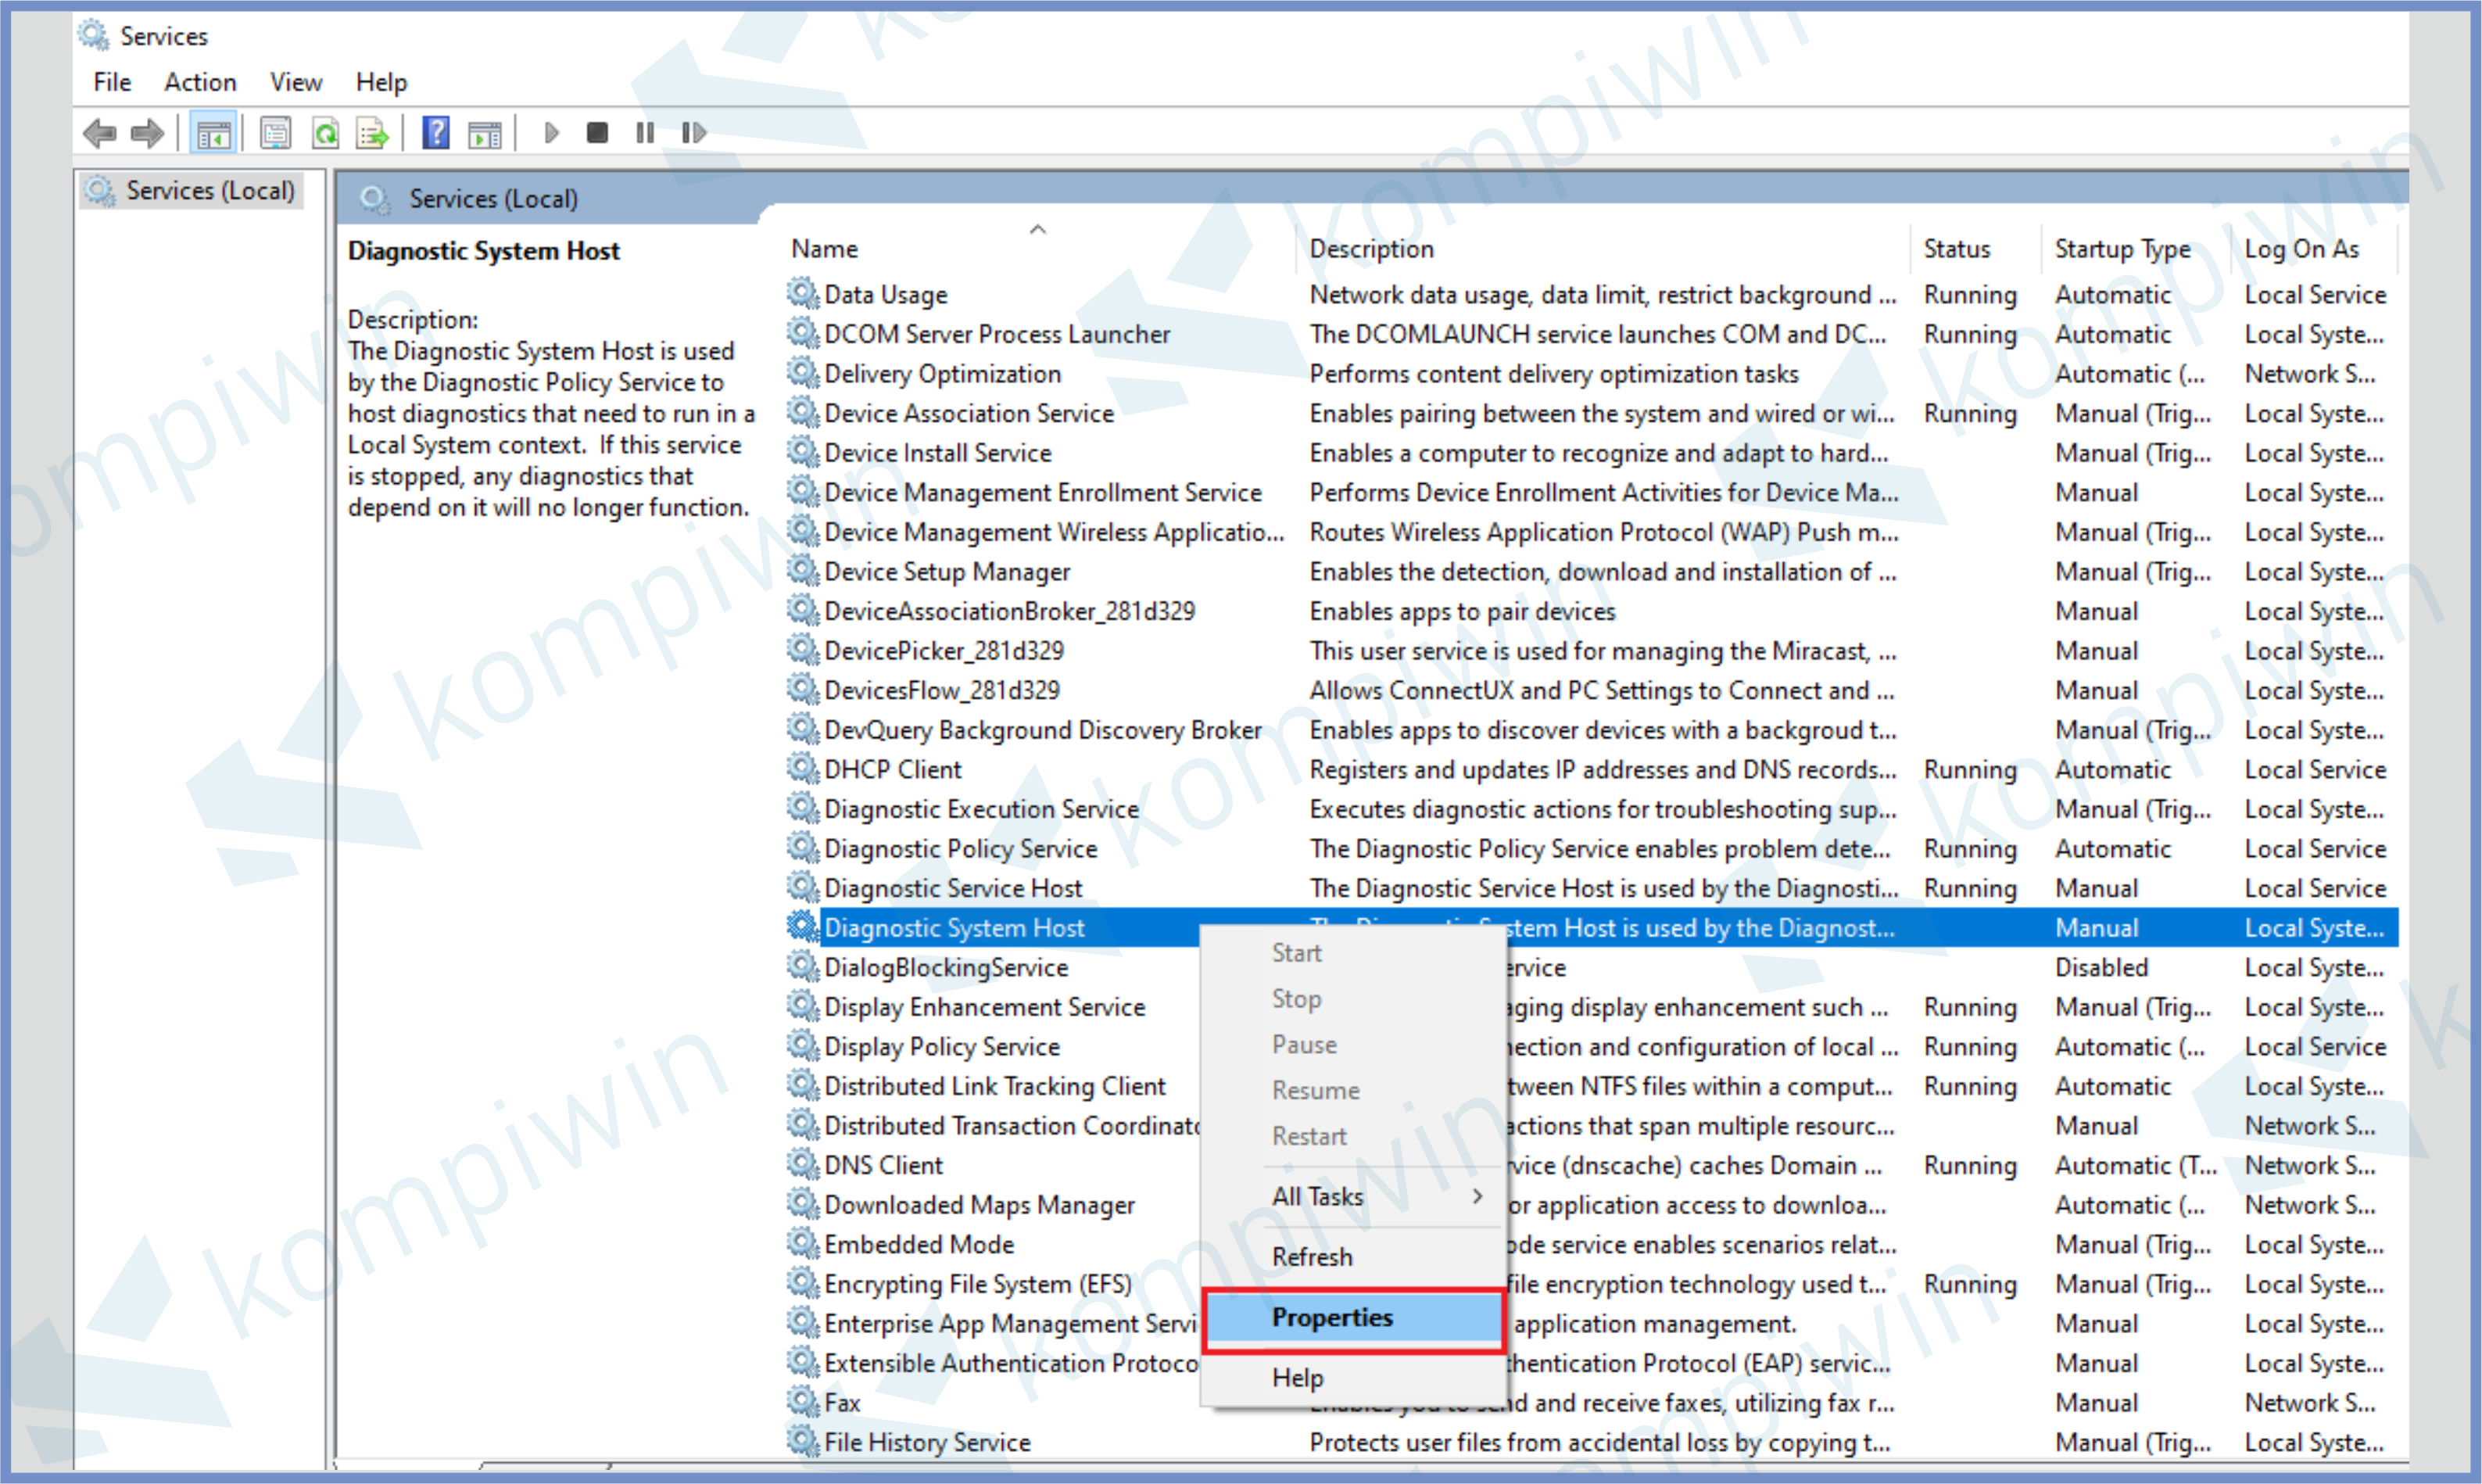Click the Stop Service square icon

596,133
